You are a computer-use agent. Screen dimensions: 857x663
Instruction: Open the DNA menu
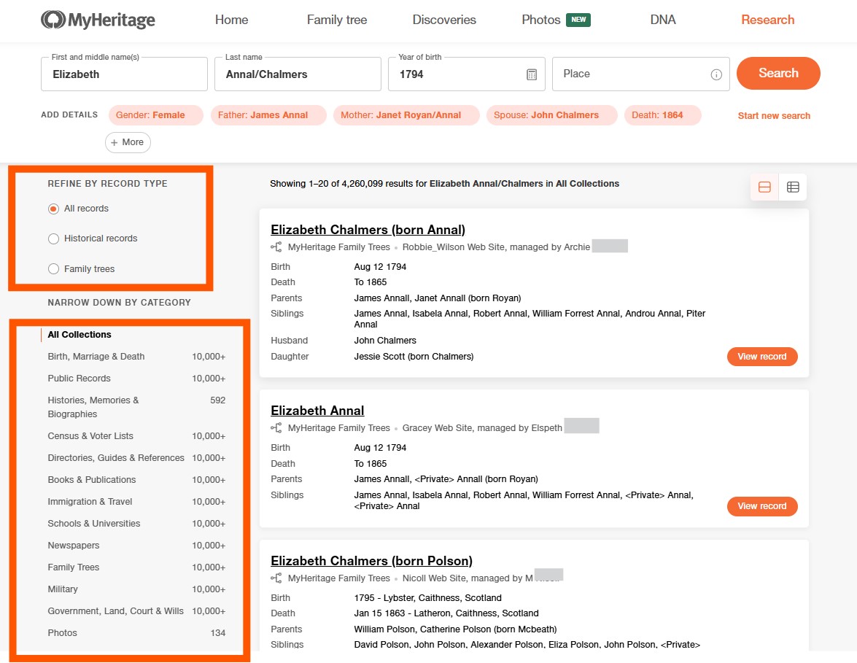point(662,20)
